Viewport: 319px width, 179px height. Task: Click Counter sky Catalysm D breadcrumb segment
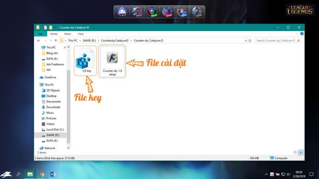(149, 40)
